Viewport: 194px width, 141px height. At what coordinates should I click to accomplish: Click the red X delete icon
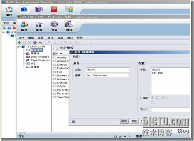coord(14,28)
